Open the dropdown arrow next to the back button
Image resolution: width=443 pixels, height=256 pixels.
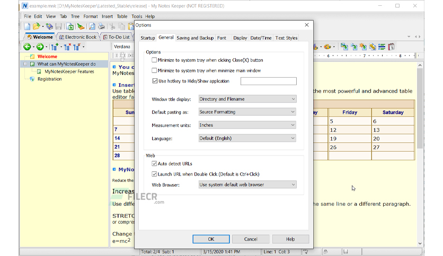(x=33, y=47)
